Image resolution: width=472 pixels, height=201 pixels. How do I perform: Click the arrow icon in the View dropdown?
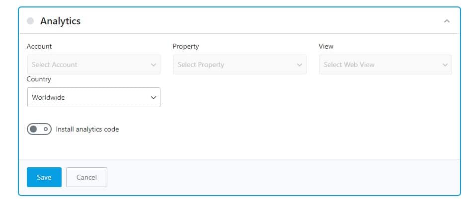click(445, 65)
